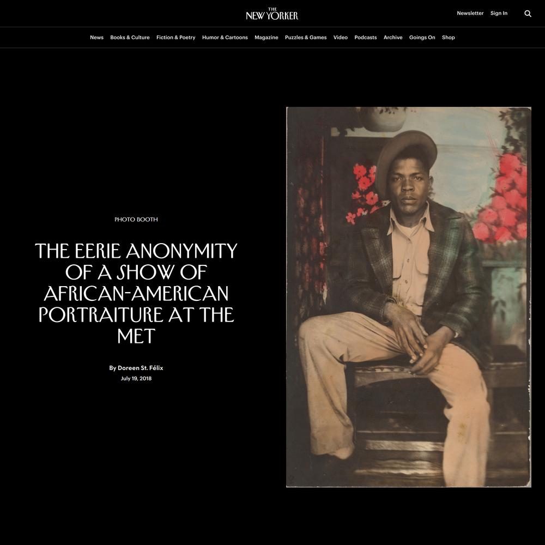Open the News section
The image size is (545, 545).
point(96,38)
